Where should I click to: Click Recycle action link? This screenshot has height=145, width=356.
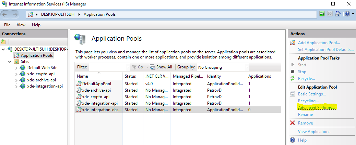pyautogui.click(x=306, y=79)
